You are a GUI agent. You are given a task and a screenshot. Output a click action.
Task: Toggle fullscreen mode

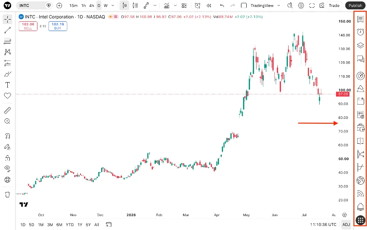point(312,5)
